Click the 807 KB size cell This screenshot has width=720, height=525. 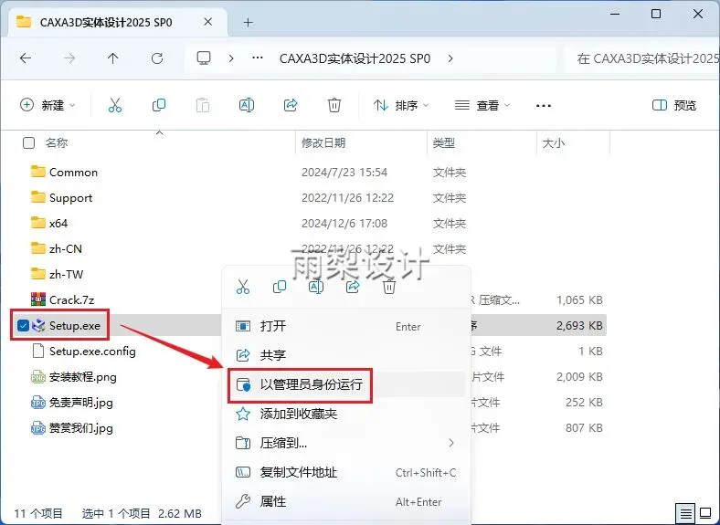584,427
